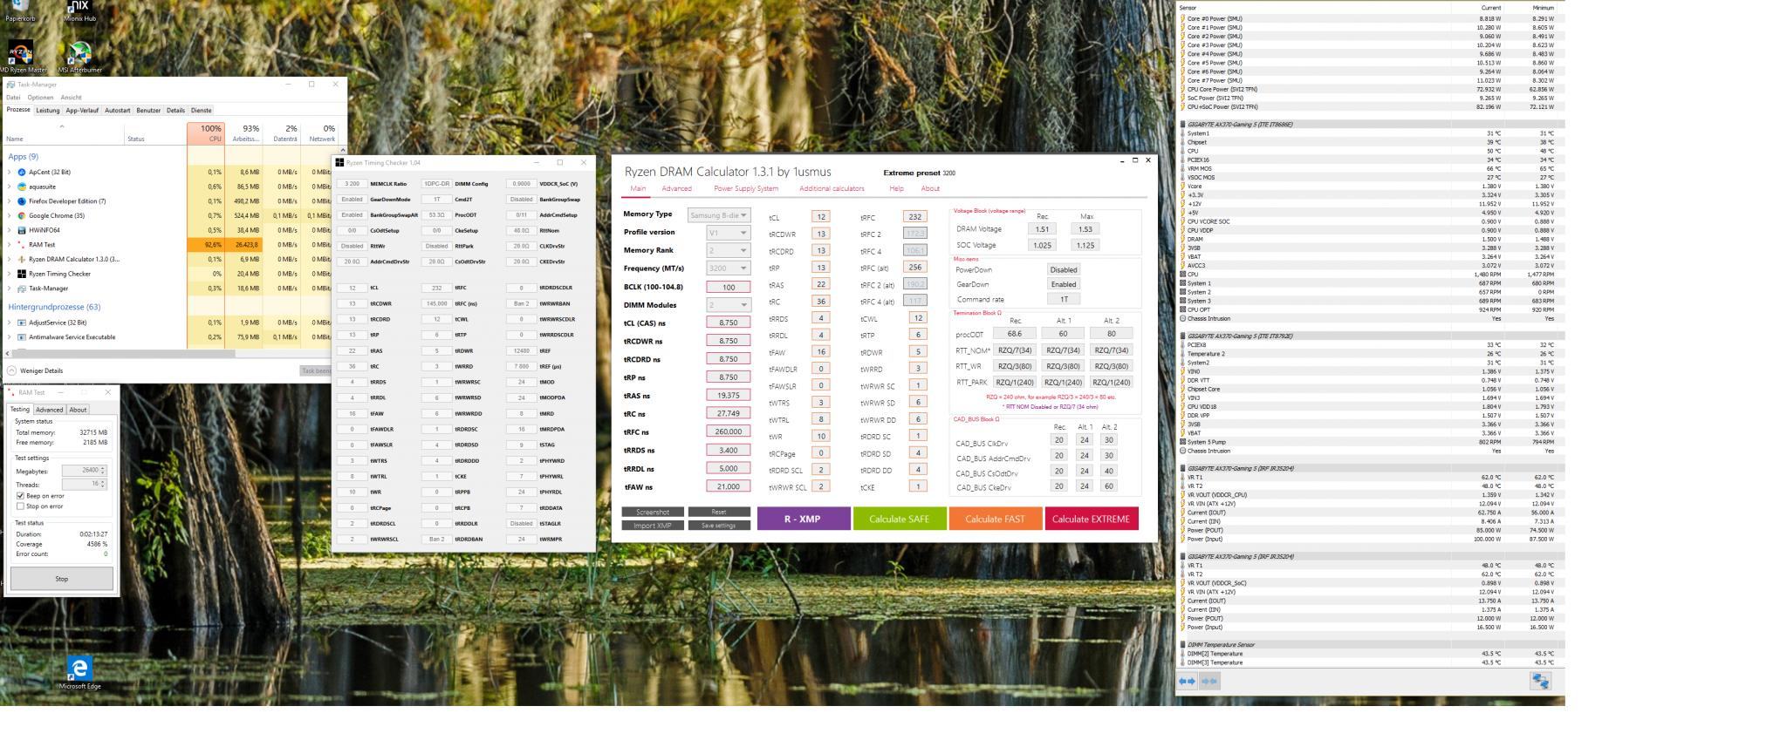Click the ApCent app icon in Task-Manager
The image size is (1787, 747).
point(22,173)
